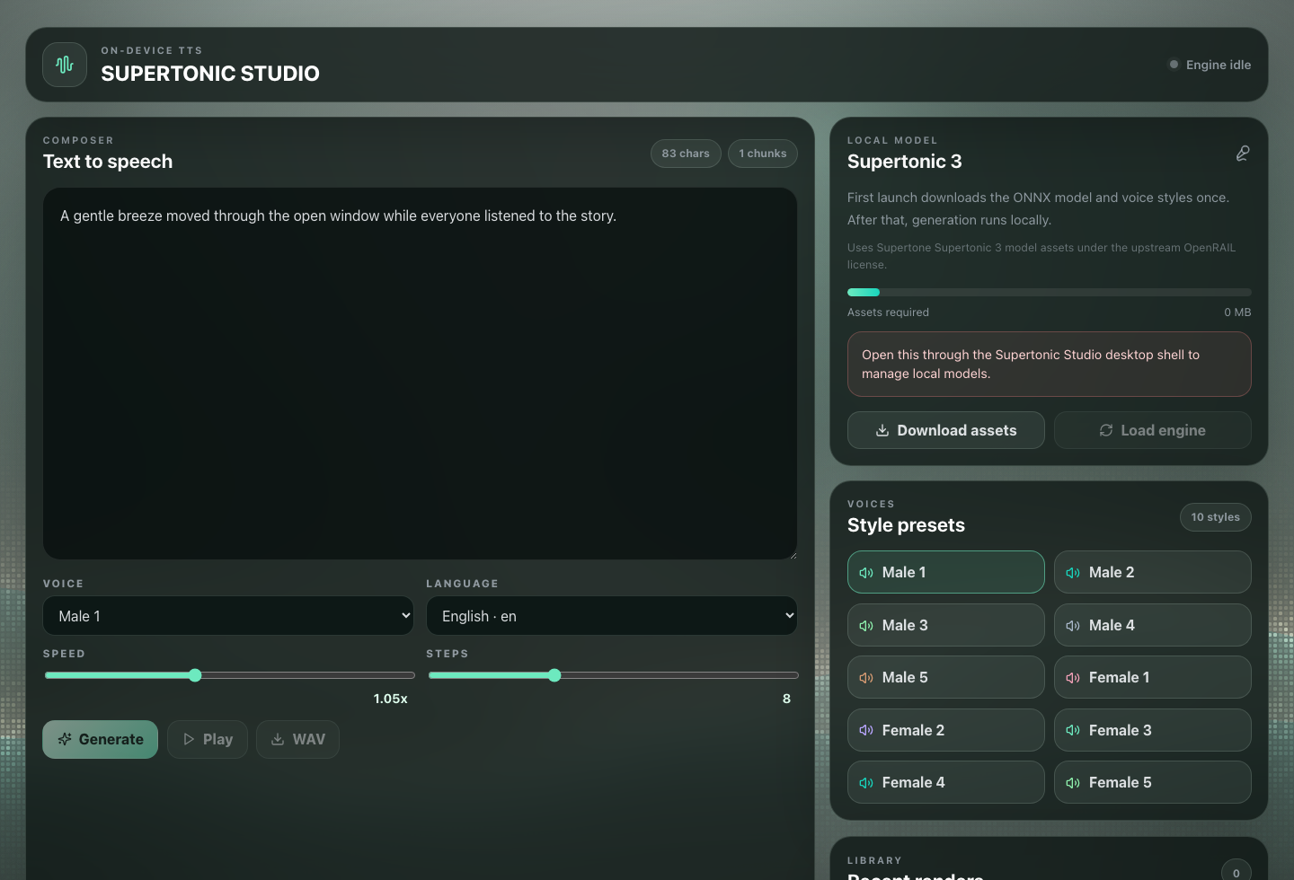The image size is (1294, 880).
Task: Click the desktop shell notice message
Action: click(1050, 365)
